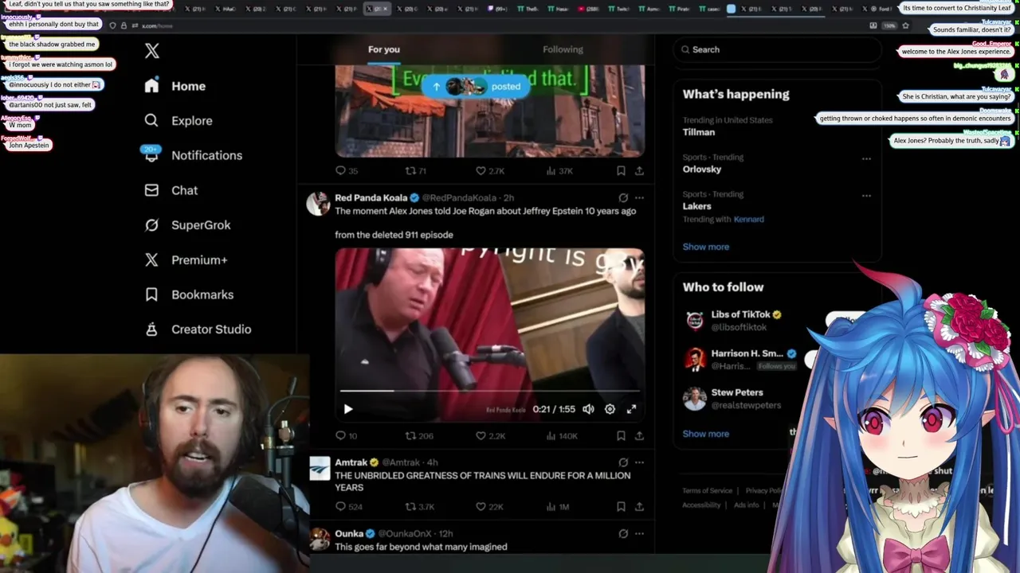View analytics of post with 37K views
The width and height of the screenshot is (1020, 573).
tap(559, 170)
